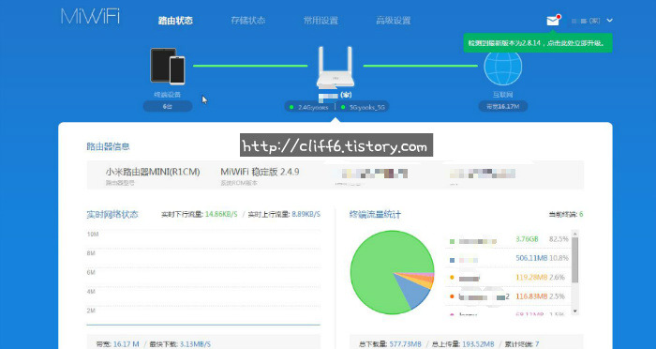This screenshot has height=349, width=656.
Task: Open the user account dropdown arrow
Action: pyautogui.click(x=609, y=20)
